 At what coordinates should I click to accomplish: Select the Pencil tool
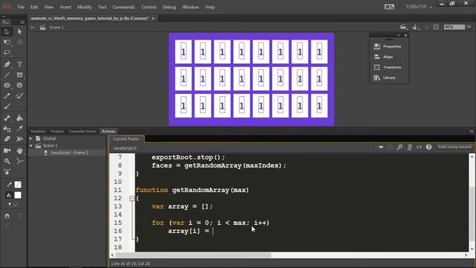coord(7,96)
